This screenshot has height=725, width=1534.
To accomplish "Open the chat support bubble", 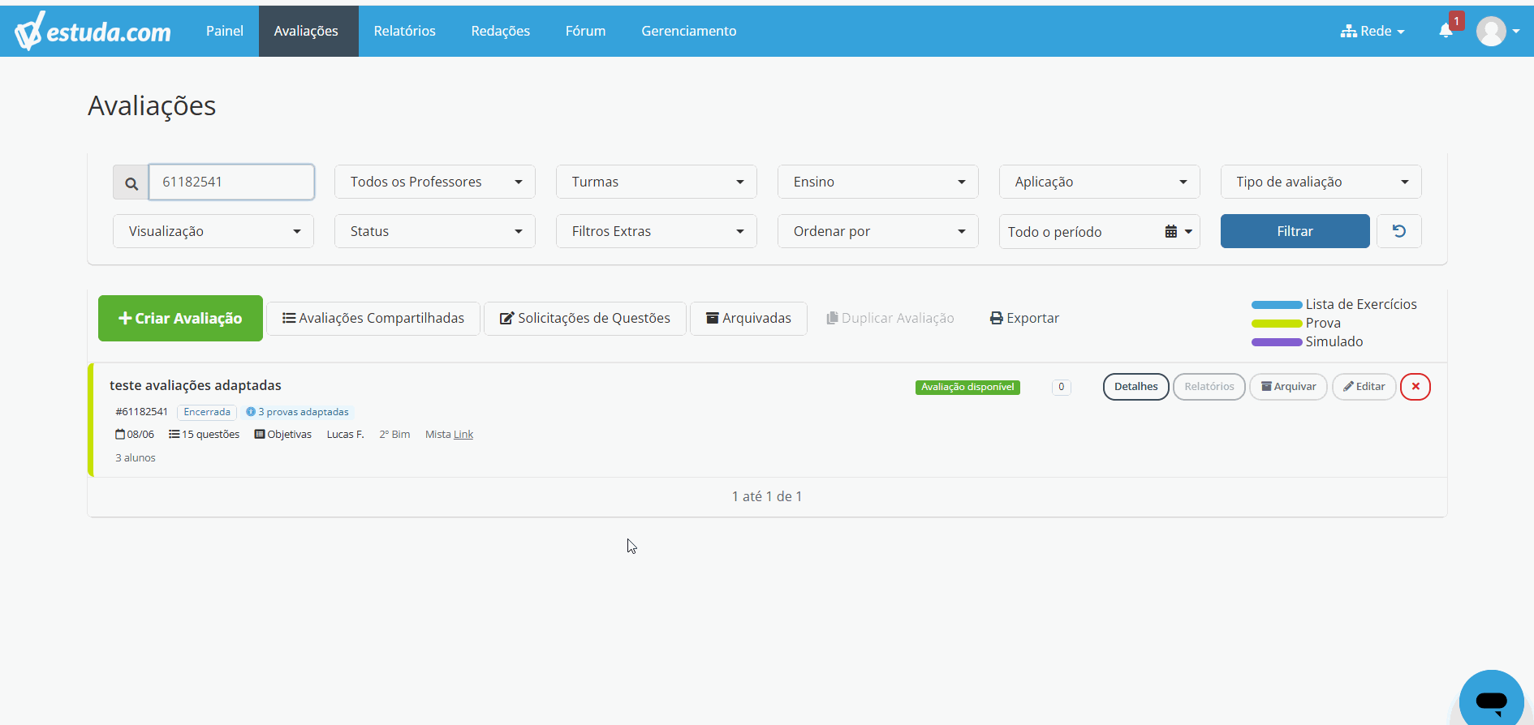I will (1492, 699).
